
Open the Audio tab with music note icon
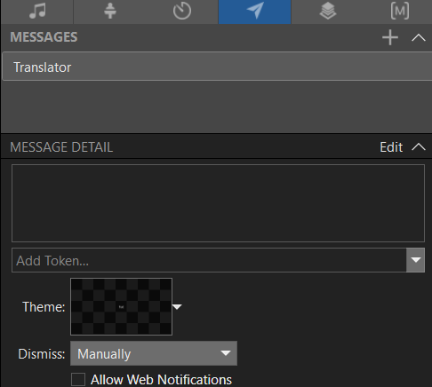click(x=37, y=12)
